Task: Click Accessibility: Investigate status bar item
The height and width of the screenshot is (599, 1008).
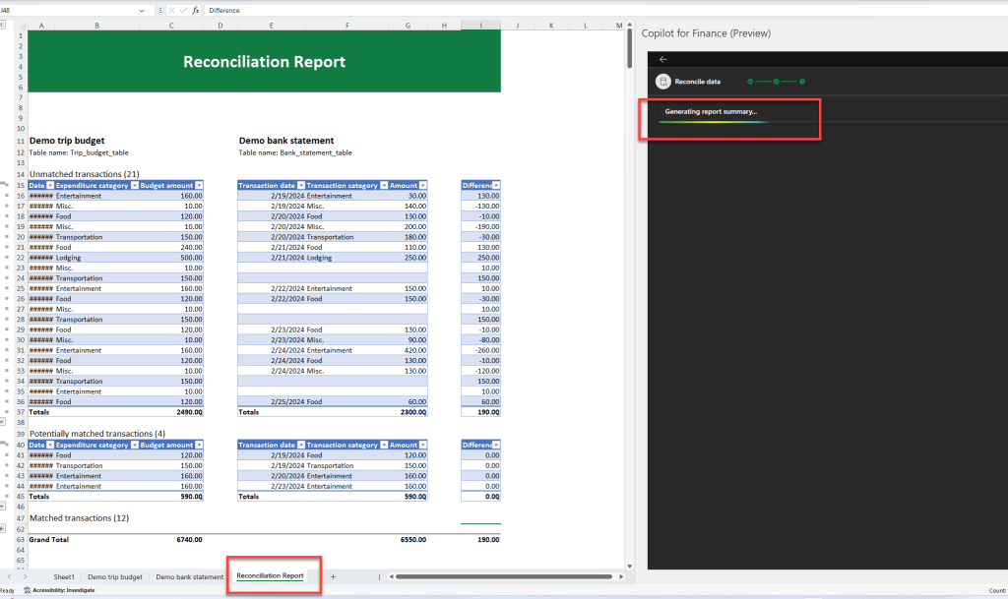Action: coord(59,590)
